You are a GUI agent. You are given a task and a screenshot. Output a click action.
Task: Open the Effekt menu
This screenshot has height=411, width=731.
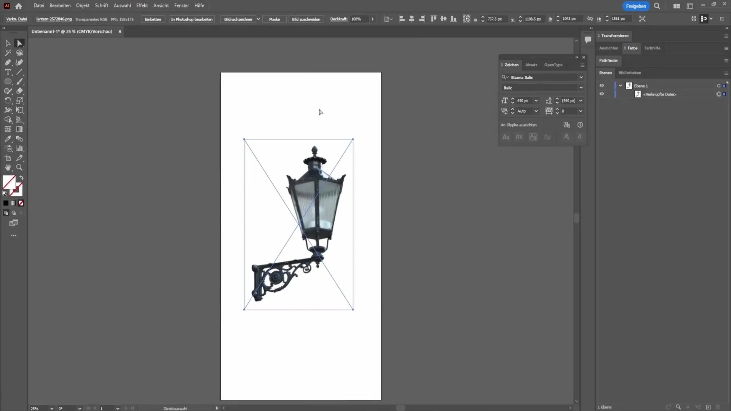[142, 6]
